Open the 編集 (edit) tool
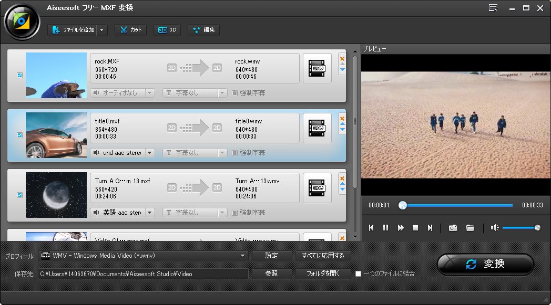Screen dimensions: 551x305 coord(204,30)
